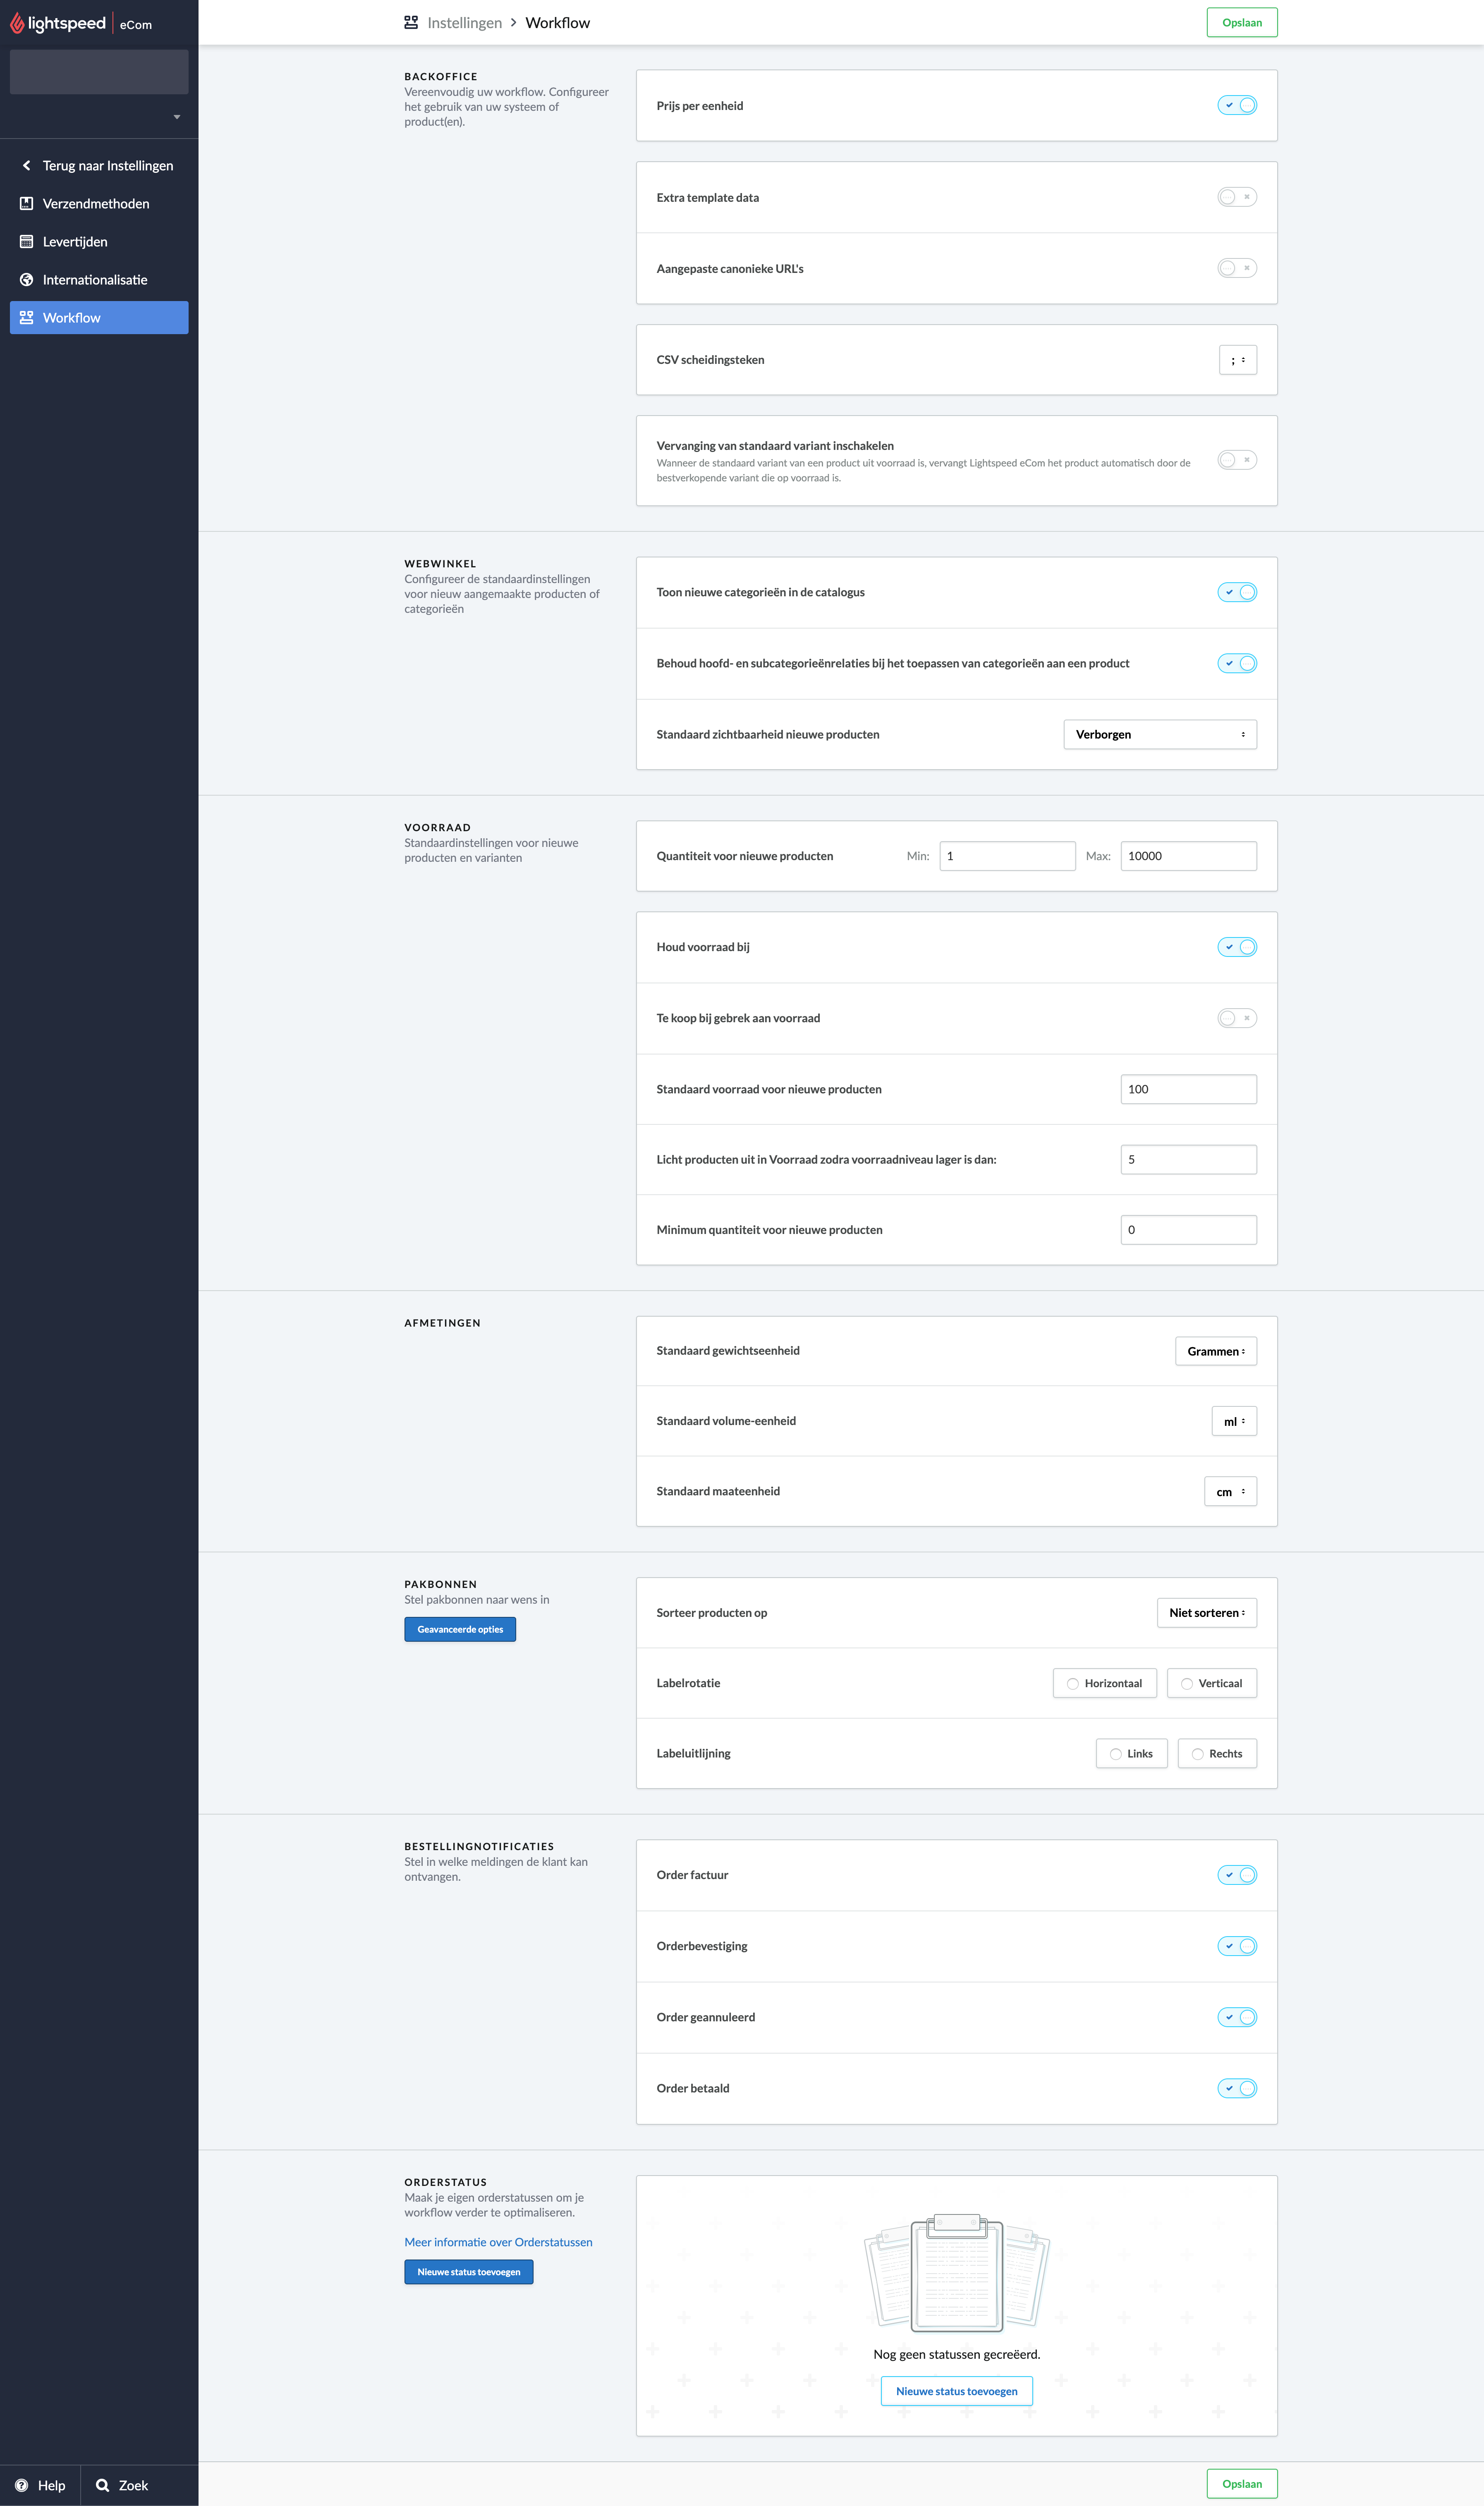Open Standaard zichtbaarheid Verborgen dropdown
This screenshot has width=1484, height=2506.
pyautogui.click(x=1160, y=735)
